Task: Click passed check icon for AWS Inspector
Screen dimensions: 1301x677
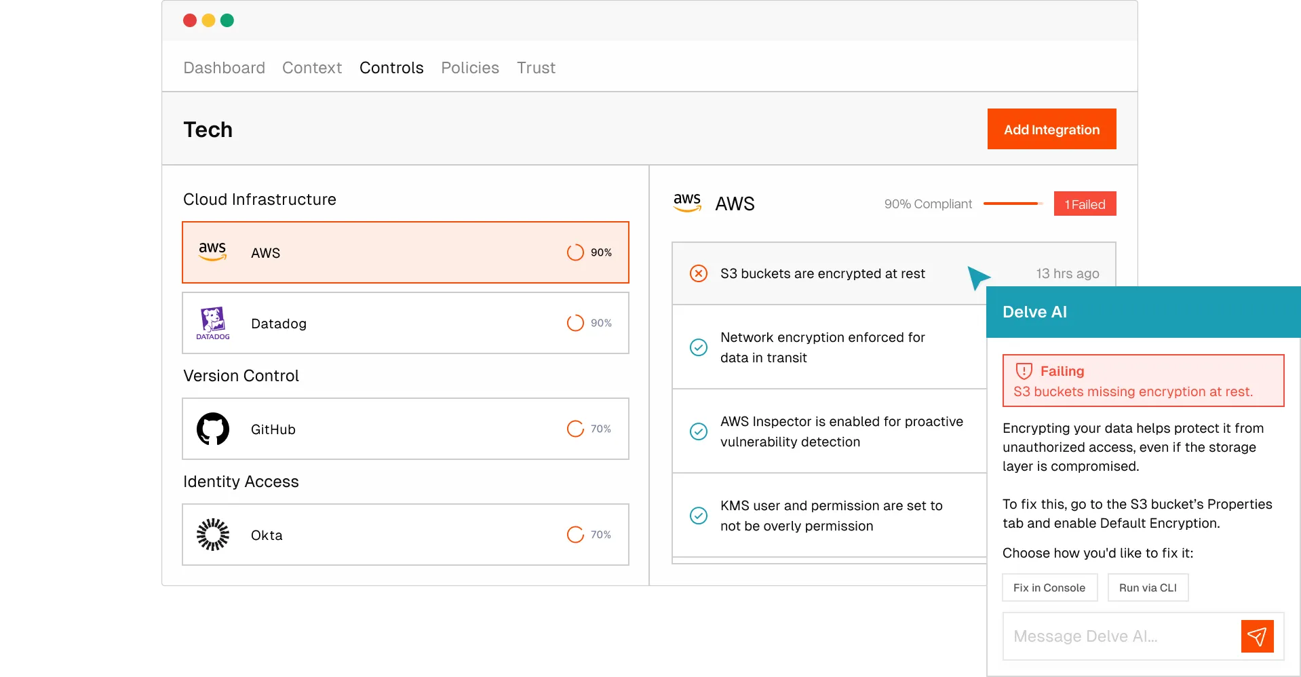Action: click(699, 431)
